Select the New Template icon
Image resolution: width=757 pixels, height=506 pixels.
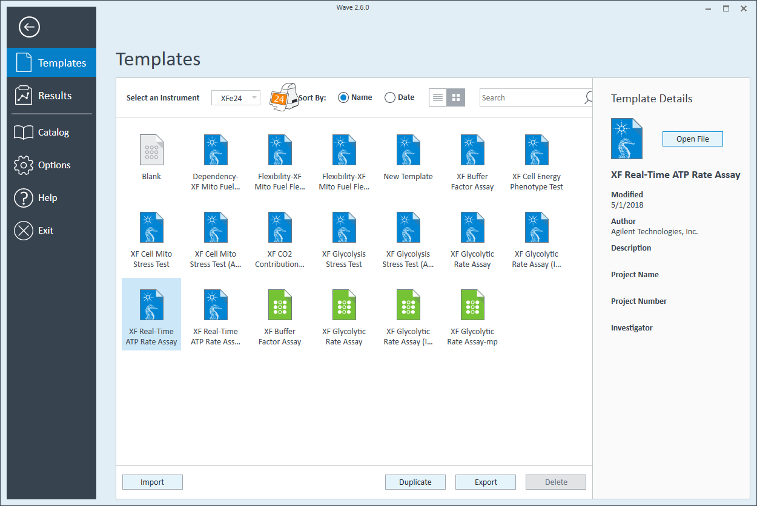(408, 150)
